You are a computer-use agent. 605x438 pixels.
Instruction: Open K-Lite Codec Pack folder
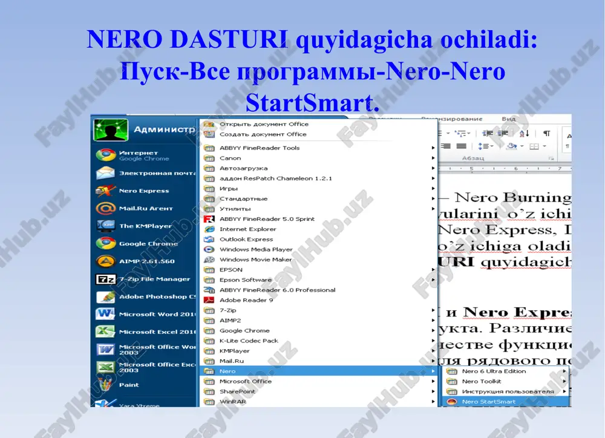tap(317, 341)
